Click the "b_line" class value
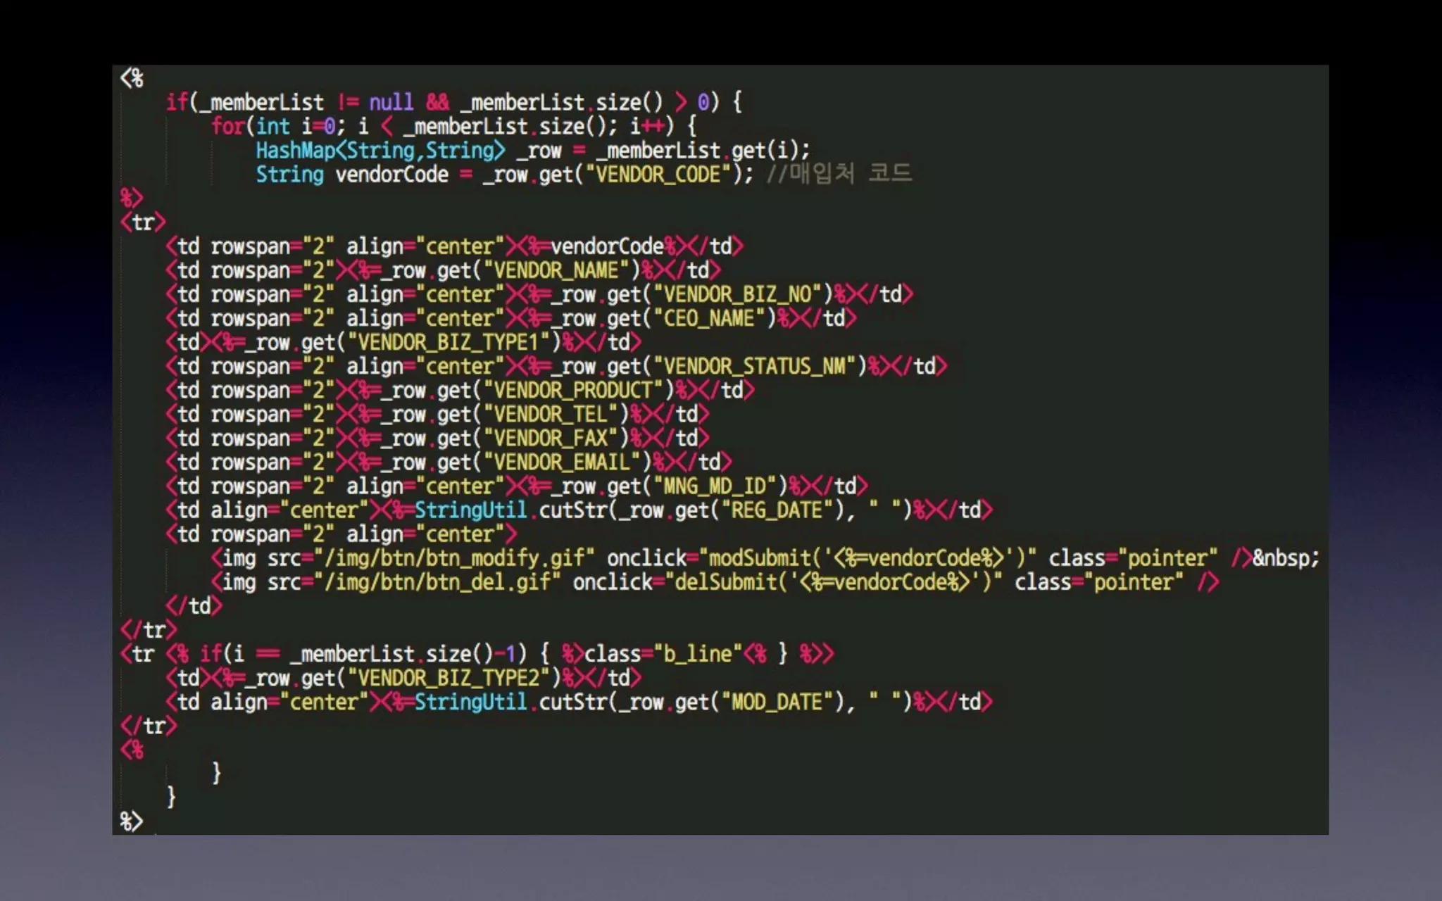 point(698,655)
